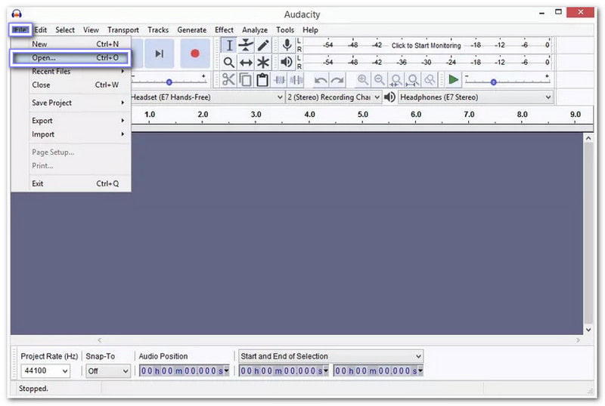Select the Time Shift tool

[246, 63]
